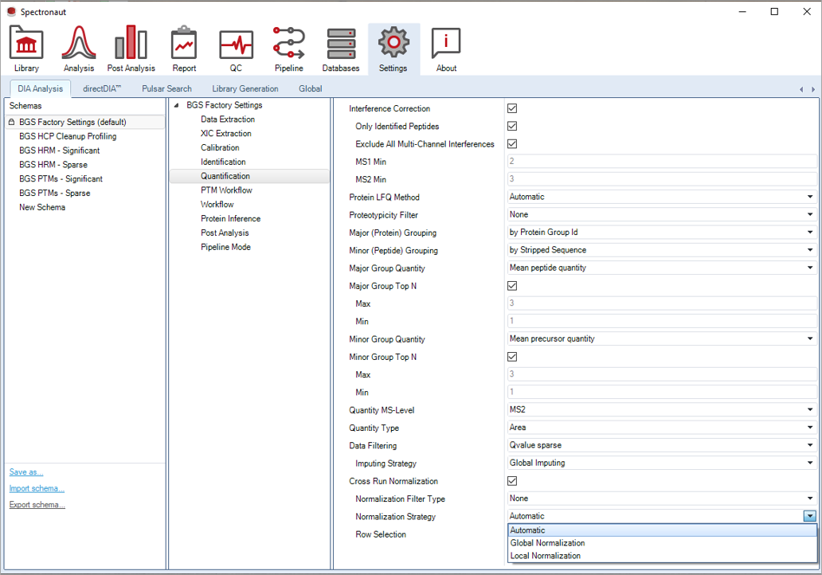Select BGS Factory Settings (default) schema
The image size is (822, 575).
[85, 122]
